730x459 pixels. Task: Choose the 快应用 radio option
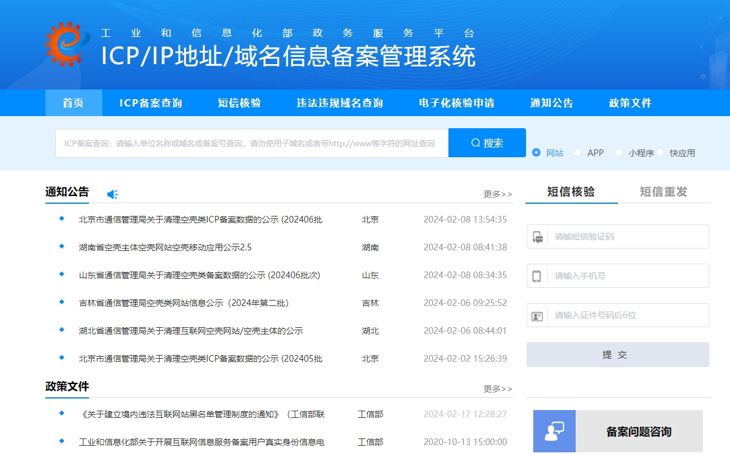(x=660, y=153)
